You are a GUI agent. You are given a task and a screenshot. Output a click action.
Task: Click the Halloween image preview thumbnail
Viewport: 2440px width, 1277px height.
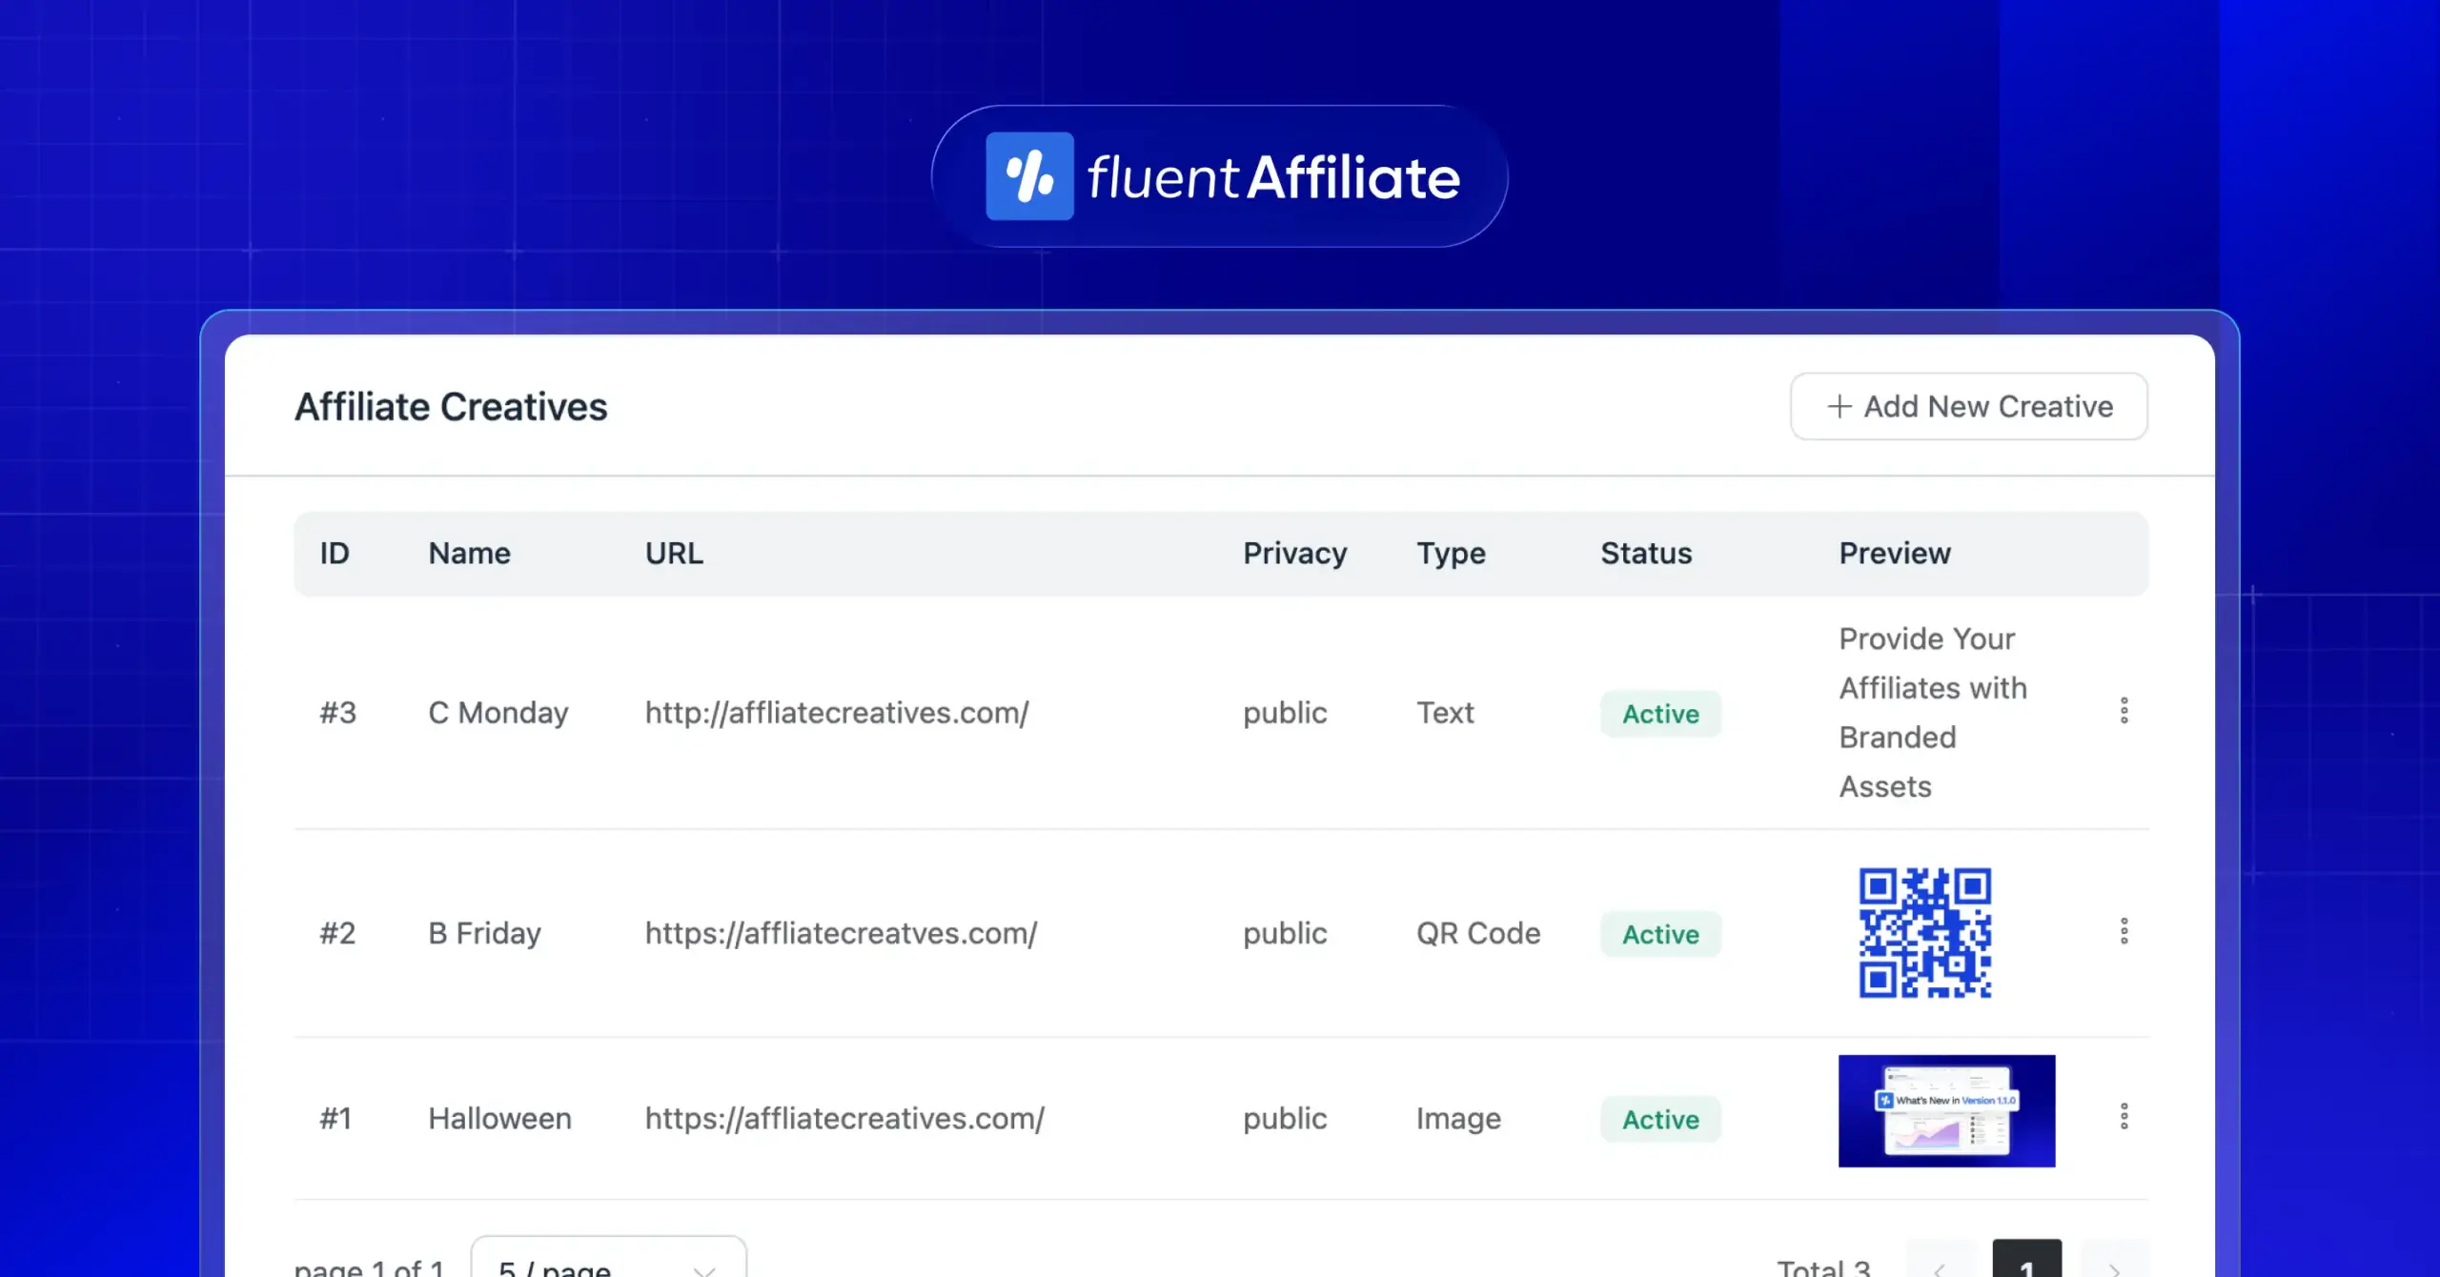point(1946,1111)
